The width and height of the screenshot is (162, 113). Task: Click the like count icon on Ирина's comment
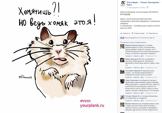(x=142, y=68)
